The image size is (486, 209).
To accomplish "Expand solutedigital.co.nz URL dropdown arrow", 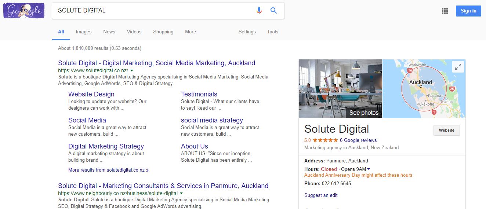I will [132, 70].
